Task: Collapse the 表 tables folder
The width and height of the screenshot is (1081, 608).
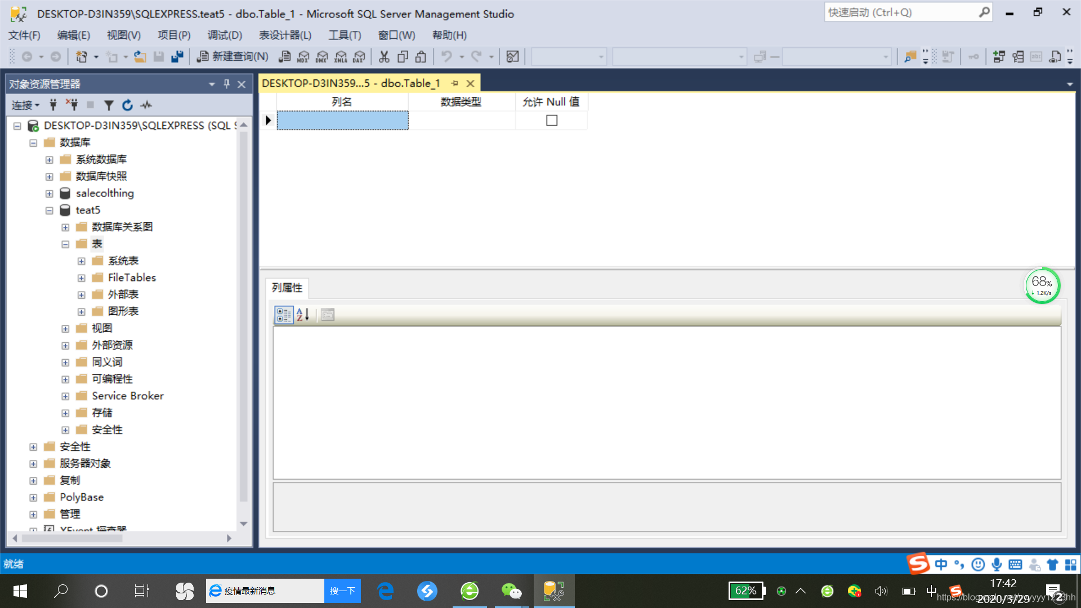Action: pyautogui.click(x=65, y=244)
